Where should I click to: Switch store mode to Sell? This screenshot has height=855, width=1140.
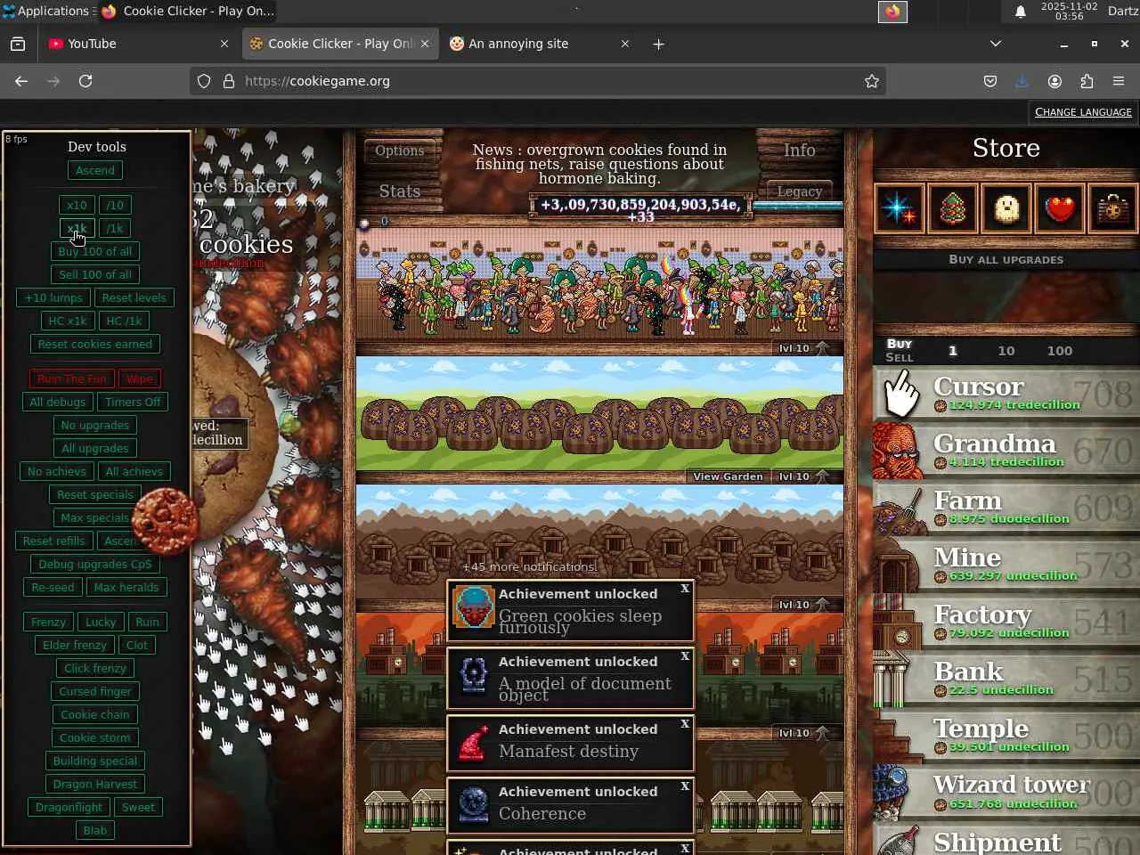tap(900, 357)
